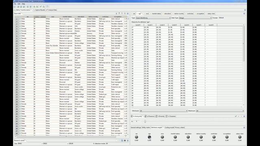Click checkmark icon in privacy criteria toolbar
Image resolution: width=260 pixels, height=146 pixels.
[x=236, y=116]
